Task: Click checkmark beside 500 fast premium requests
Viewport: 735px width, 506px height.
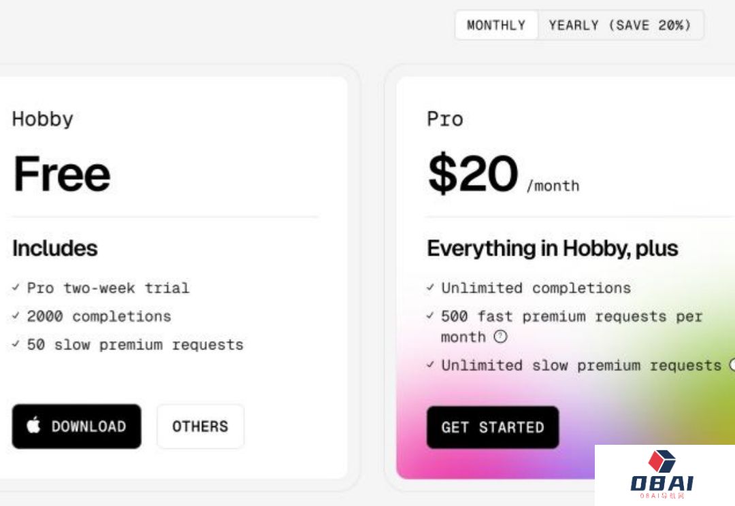Action: tap(430, 316)
